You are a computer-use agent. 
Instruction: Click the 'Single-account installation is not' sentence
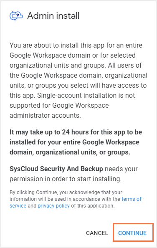(x=86, y=95)
